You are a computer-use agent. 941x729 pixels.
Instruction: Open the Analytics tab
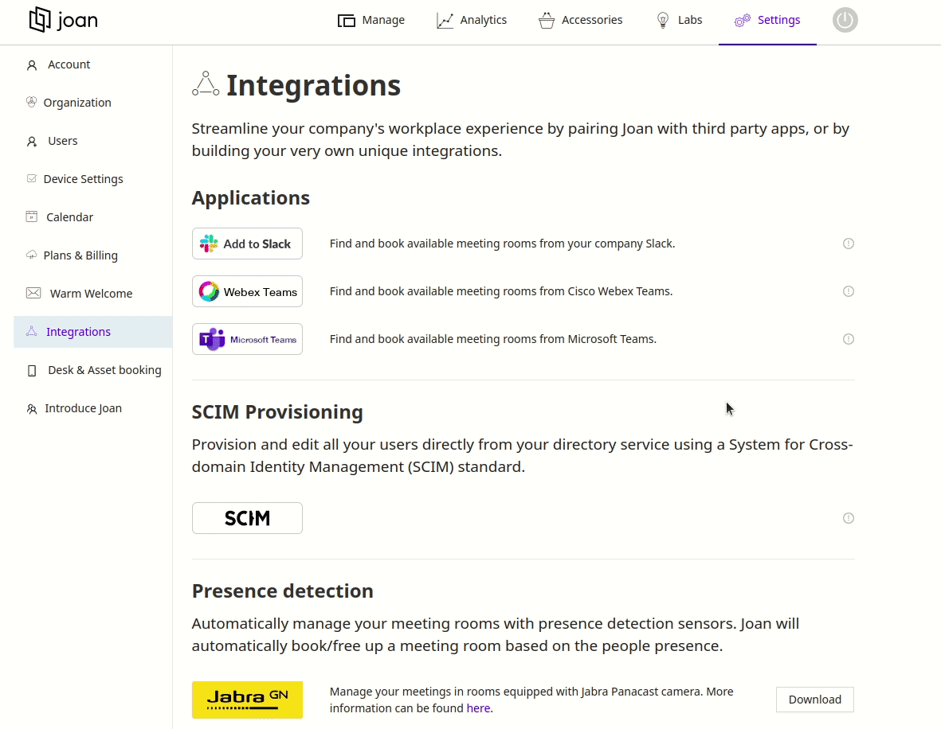pos(472,21)
